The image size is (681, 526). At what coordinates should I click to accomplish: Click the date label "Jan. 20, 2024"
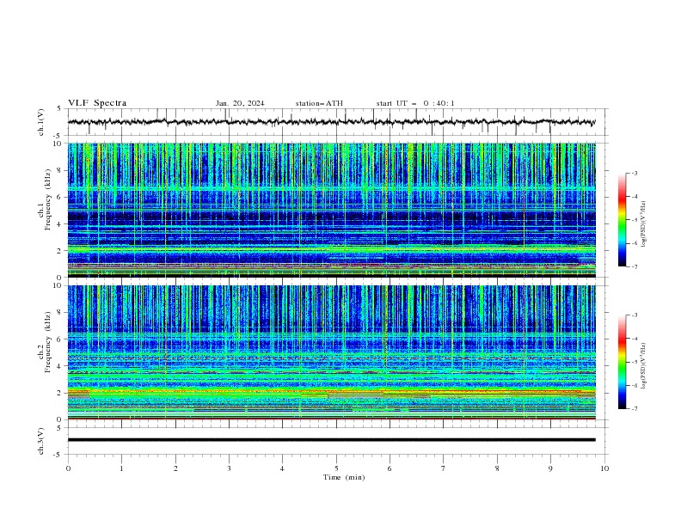pos(240,103)
